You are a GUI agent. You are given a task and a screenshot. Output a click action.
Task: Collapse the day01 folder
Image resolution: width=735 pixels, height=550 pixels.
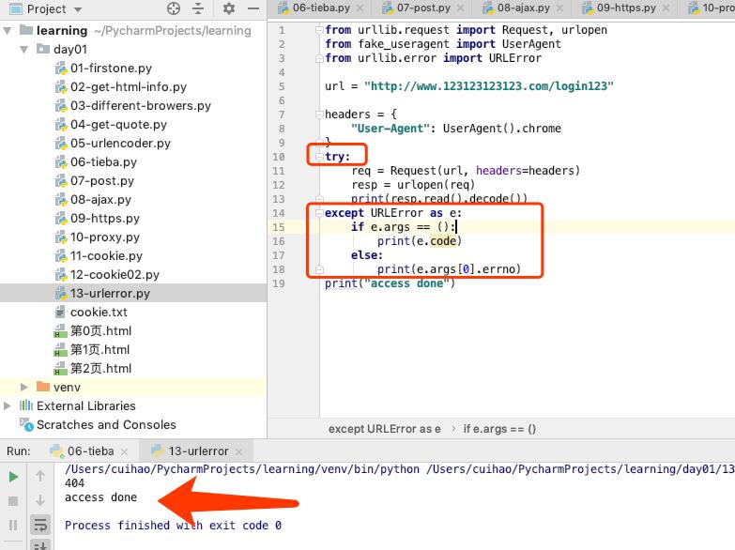click(x=24, y=49)
